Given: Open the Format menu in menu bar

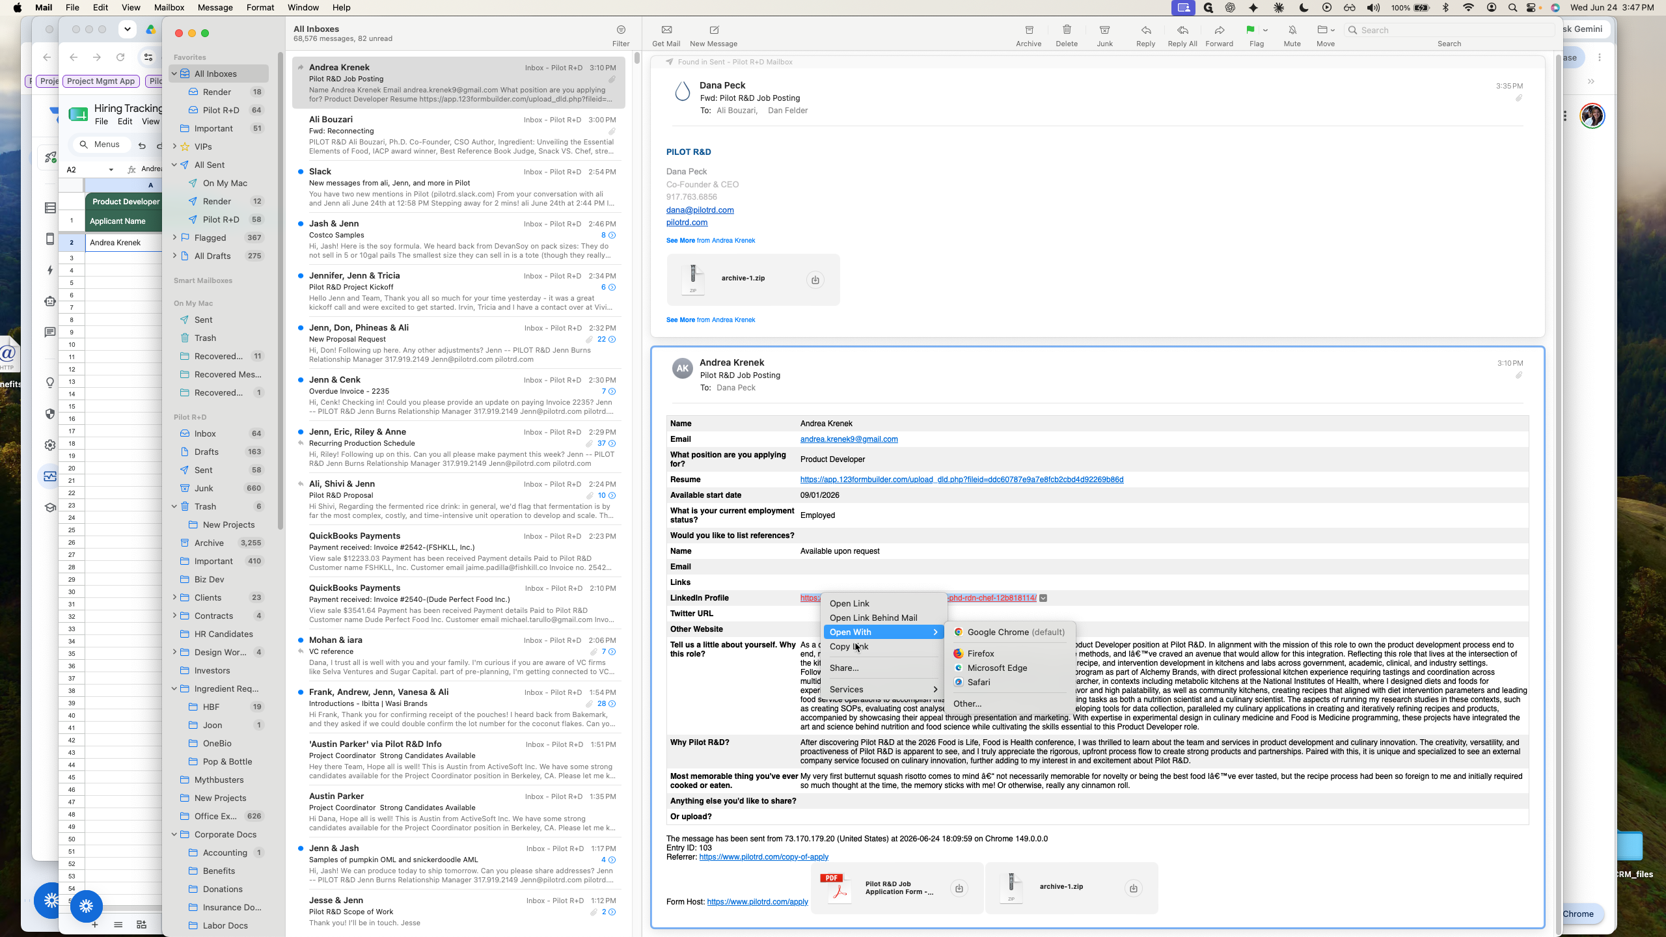Looking at the screenshot, I should [x=260, y=8].
